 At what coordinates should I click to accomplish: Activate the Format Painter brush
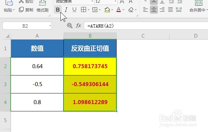click(x=43, y=3)
